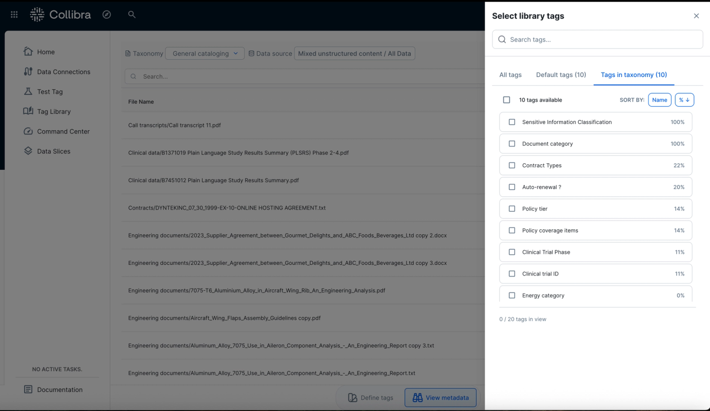Screen dimensions: 710x411
Task: Switch to the Default tags (10) tab
Action: point(561,75)
